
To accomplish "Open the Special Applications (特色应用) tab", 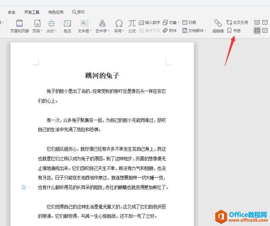I will click(56, 12).
